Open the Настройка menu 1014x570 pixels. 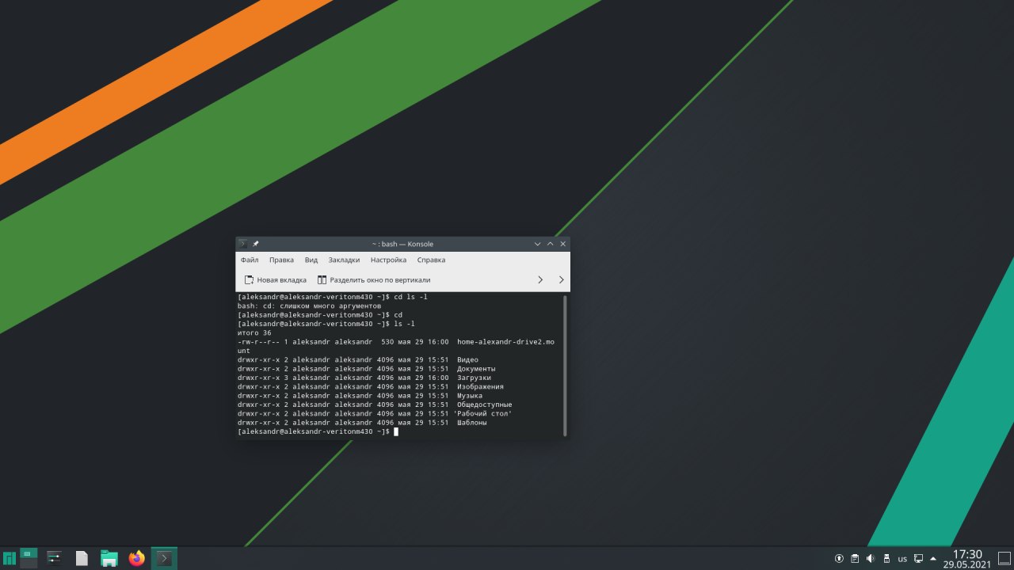tap(388, 260)
